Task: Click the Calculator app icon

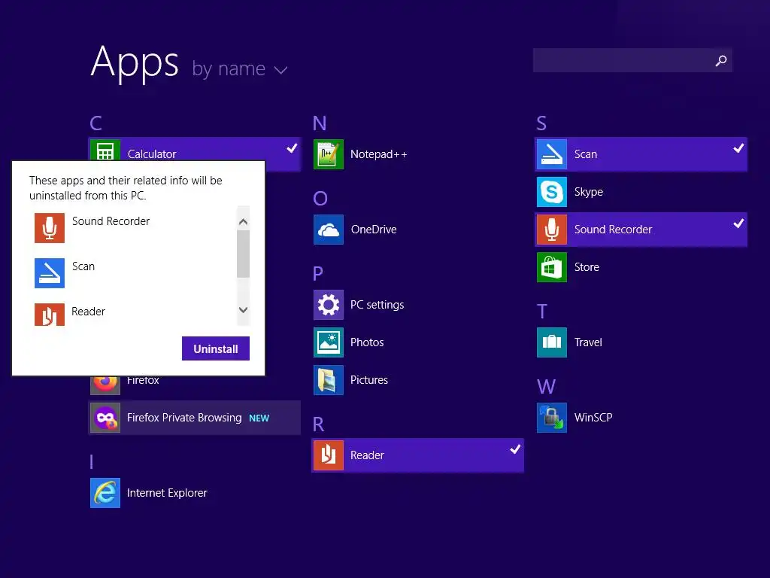Action: [x=105, y=151]
